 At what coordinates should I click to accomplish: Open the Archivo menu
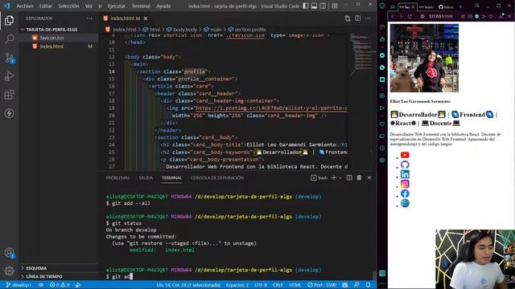(x=25, y=6)
